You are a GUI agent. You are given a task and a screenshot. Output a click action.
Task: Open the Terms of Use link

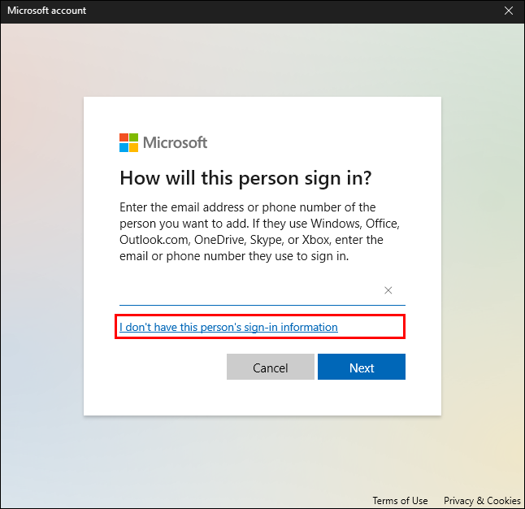[x=400, y=501]
